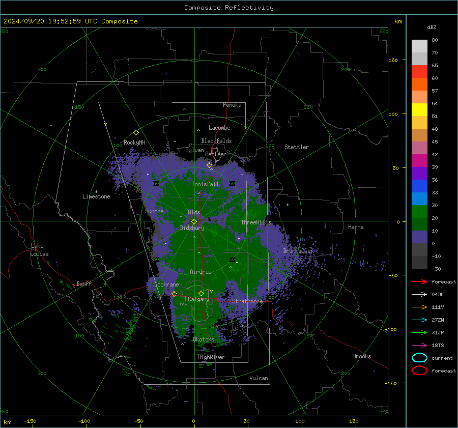Select the yellow 51-54 dBZ color swatch
Viewport: 458px width, 428px height.
(419, 109)
